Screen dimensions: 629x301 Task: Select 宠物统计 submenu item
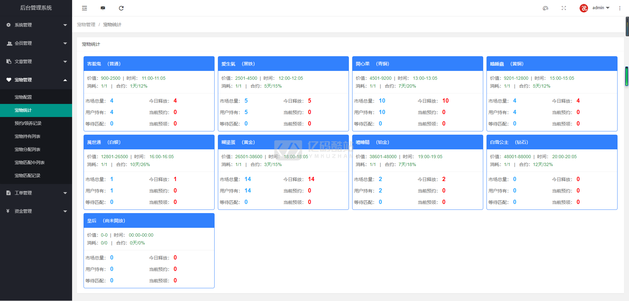[36, 110]
